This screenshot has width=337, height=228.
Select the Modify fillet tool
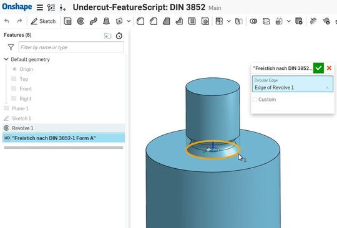point(313,21)
